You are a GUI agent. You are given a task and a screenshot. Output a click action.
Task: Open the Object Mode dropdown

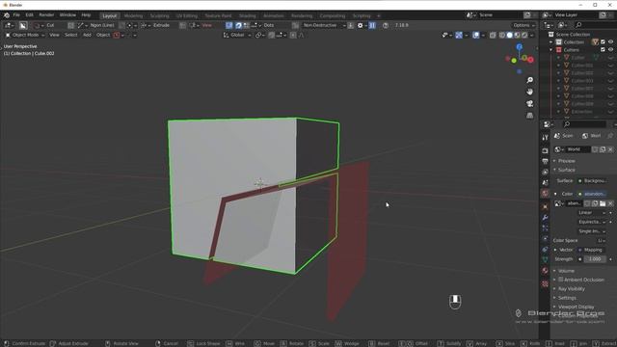tap(25, 35)
